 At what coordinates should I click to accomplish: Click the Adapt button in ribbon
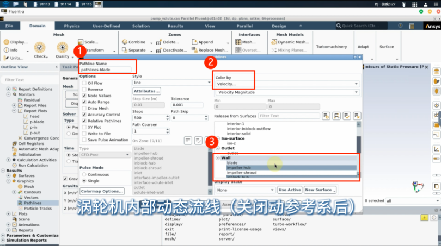[363, 47]
